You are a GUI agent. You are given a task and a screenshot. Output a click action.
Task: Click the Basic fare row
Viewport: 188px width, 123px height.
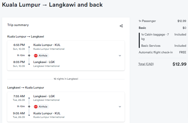(162, 28)
